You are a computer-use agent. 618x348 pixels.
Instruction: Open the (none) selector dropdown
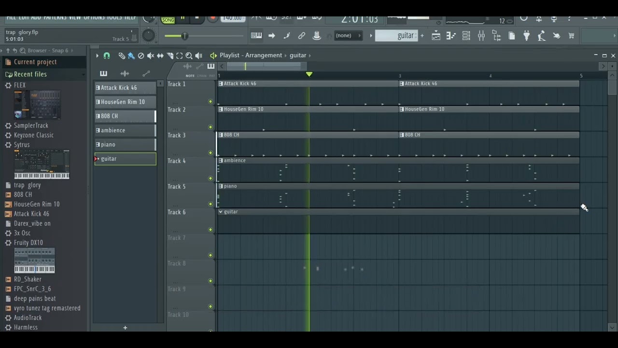pyautogui.click(x=348, y=36)
